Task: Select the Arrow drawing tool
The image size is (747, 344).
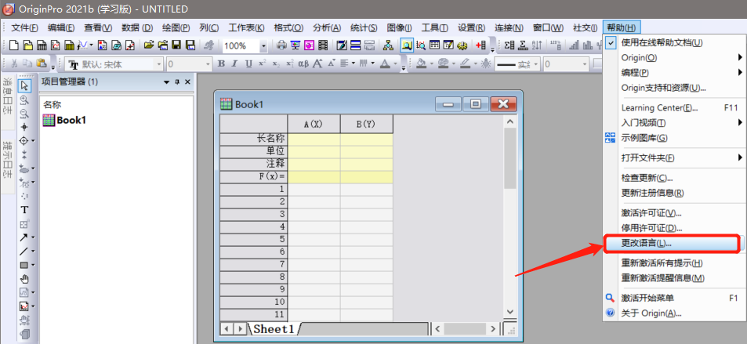Action: (x=24, y=237)
